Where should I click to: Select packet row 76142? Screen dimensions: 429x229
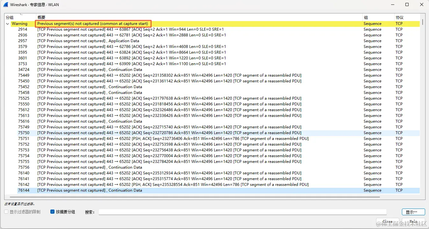218,185
